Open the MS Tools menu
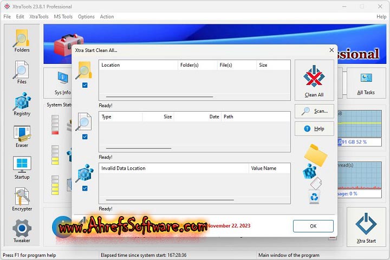The image size is (390, 260). coord(63,17)
